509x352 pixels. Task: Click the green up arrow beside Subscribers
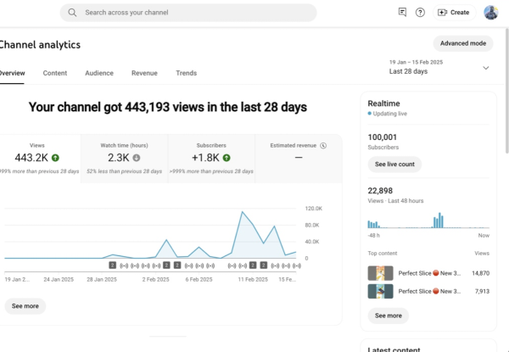pos(227,158)
